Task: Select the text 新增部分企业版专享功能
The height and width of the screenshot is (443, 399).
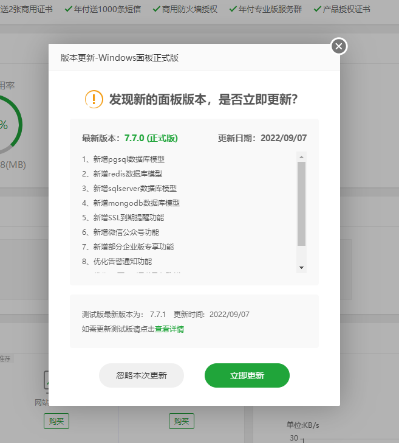Action: (x=134, y=247)
